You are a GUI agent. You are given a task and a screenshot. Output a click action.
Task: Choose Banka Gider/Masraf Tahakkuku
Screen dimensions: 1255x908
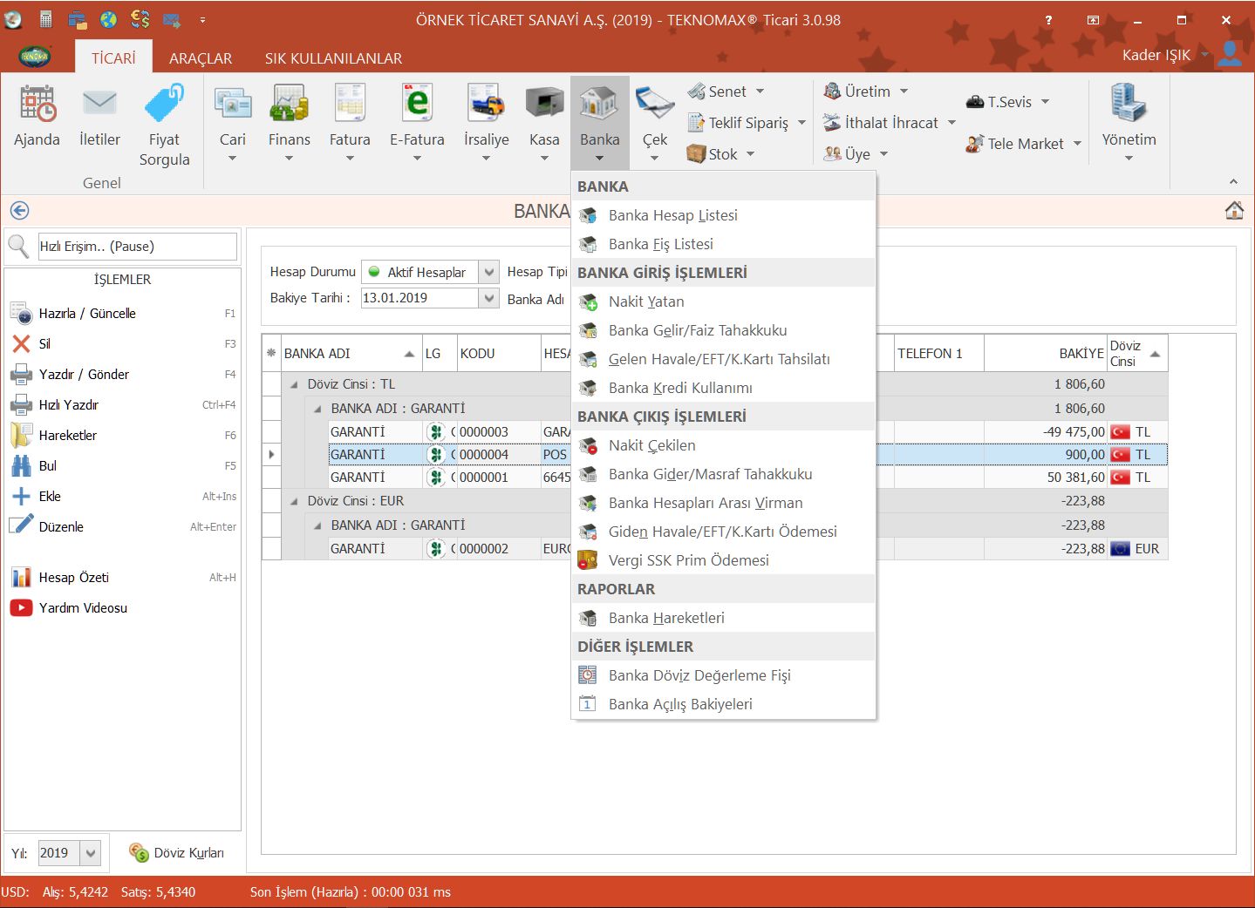[724, 474]
